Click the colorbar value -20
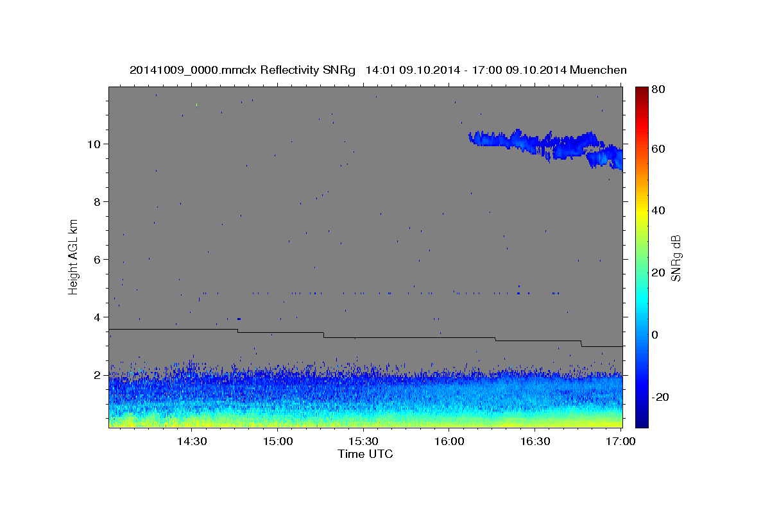 coord(662,397)
